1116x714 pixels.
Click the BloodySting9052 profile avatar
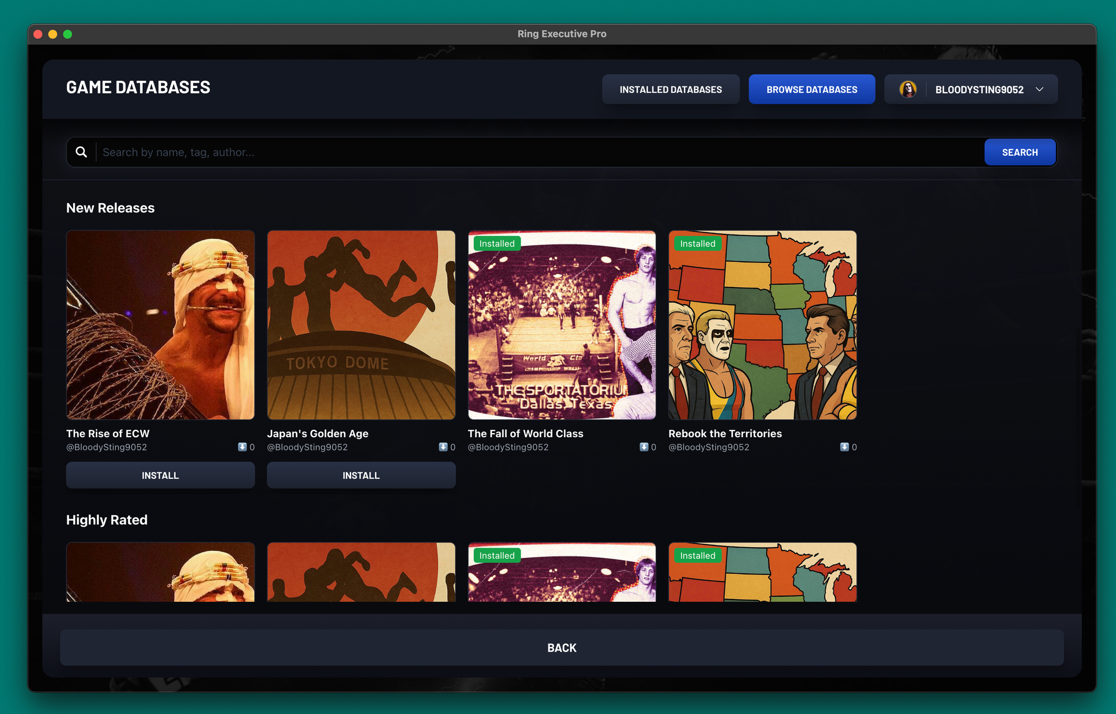(908, 89)
